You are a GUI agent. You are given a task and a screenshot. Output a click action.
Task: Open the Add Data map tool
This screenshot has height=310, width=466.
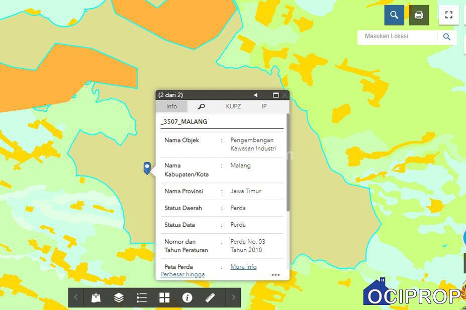coord(96,297)
